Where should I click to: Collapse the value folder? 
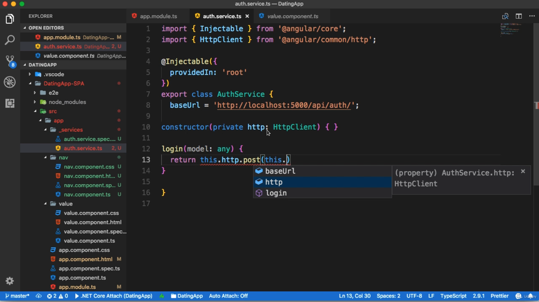click(x=73, y=204)
